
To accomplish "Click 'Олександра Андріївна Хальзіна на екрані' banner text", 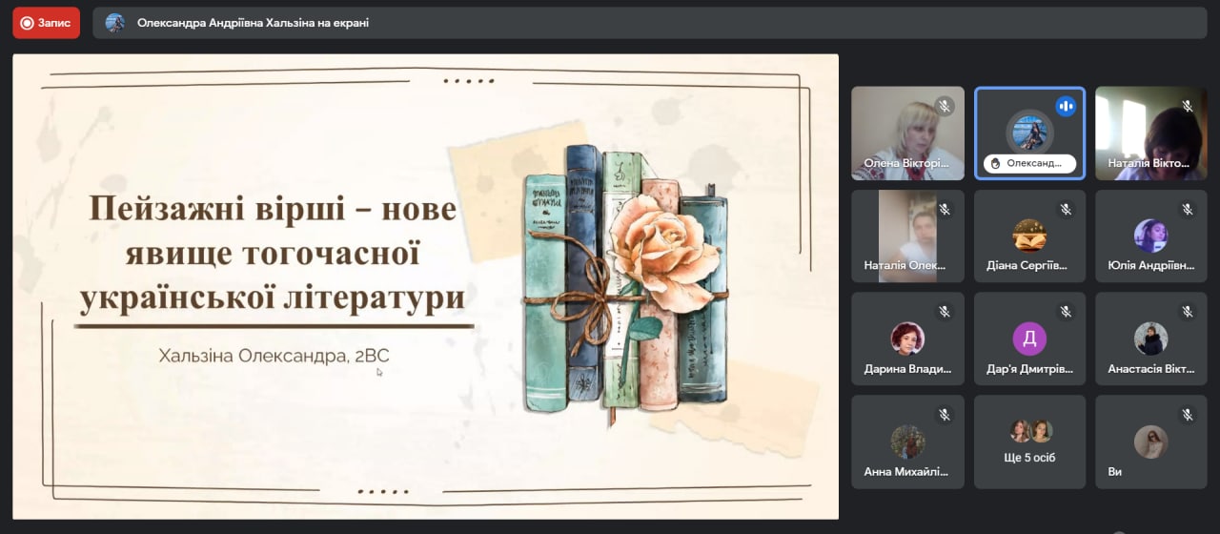I will 253,22.
